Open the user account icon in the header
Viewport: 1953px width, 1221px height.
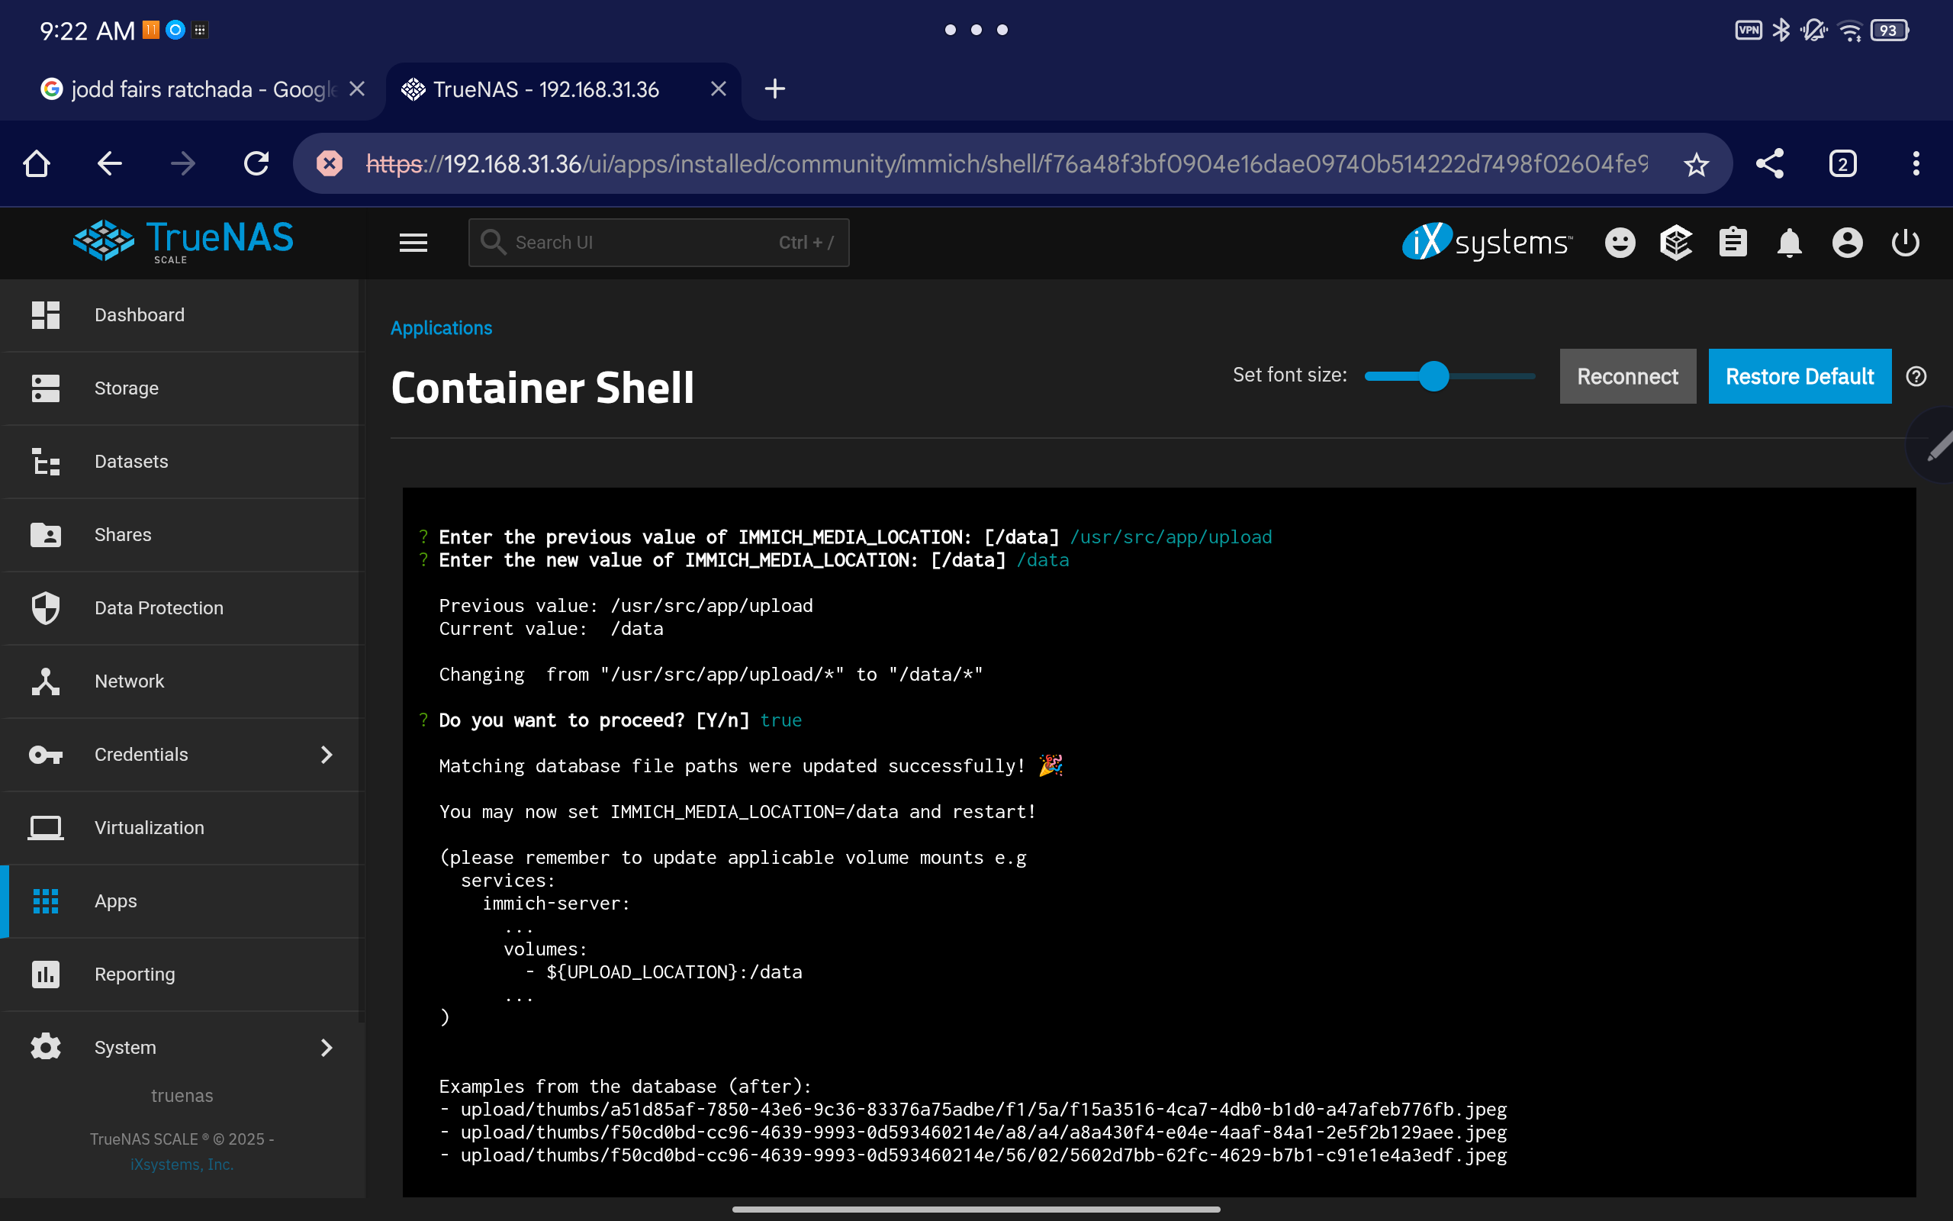pos(1846,242)
